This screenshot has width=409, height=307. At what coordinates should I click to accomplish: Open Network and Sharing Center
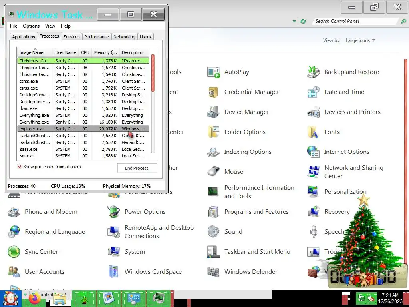(x=345, y=172)
